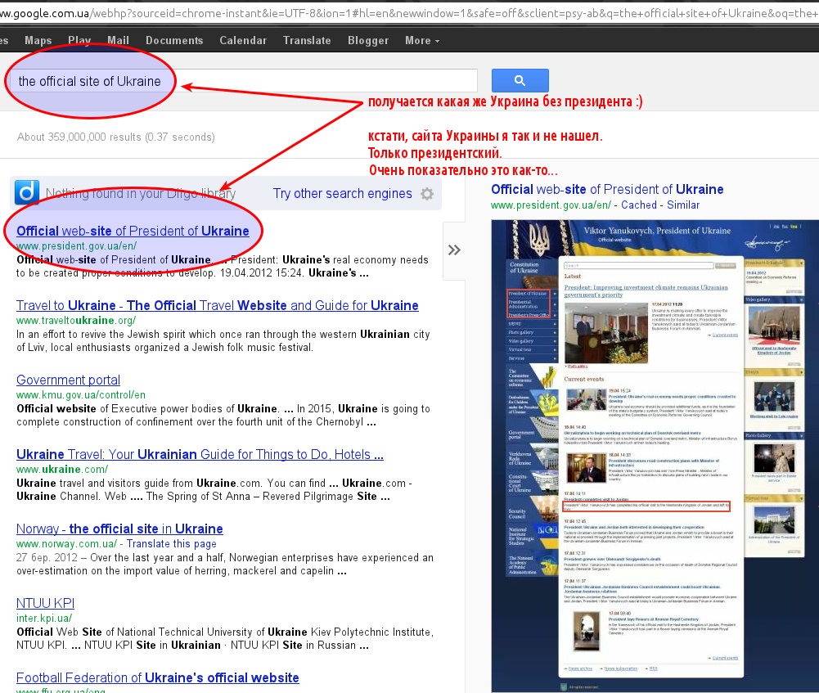
Task: Click the search query input field
Action: click(245, 81)
